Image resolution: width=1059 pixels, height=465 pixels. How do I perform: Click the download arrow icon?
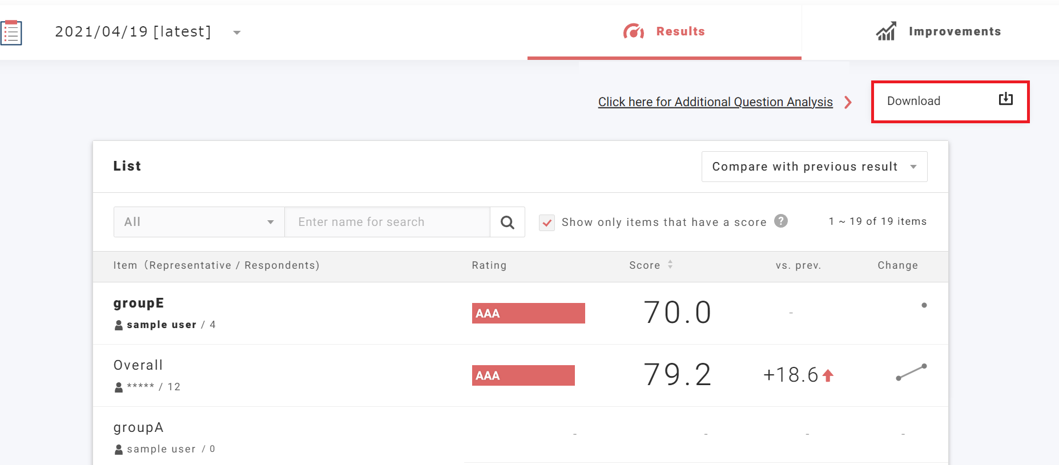point(1005,99)
